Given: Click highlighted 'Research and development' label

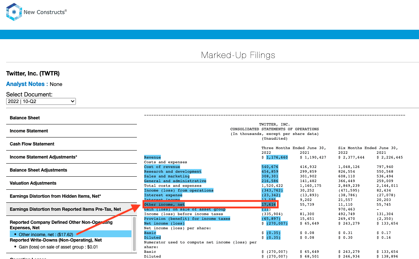Looking at the screenshot, I should pyautogui.click(x=172, y=172).
